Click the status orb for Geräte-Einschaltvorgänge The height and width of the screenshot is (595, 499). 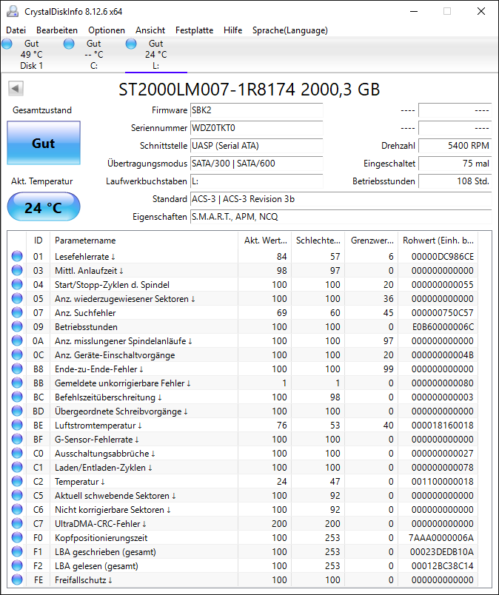(x=17, y=354)
